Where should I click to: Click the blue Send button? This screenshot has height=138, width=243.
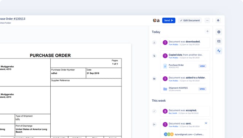pyautogui.click(x=169, y=20)
